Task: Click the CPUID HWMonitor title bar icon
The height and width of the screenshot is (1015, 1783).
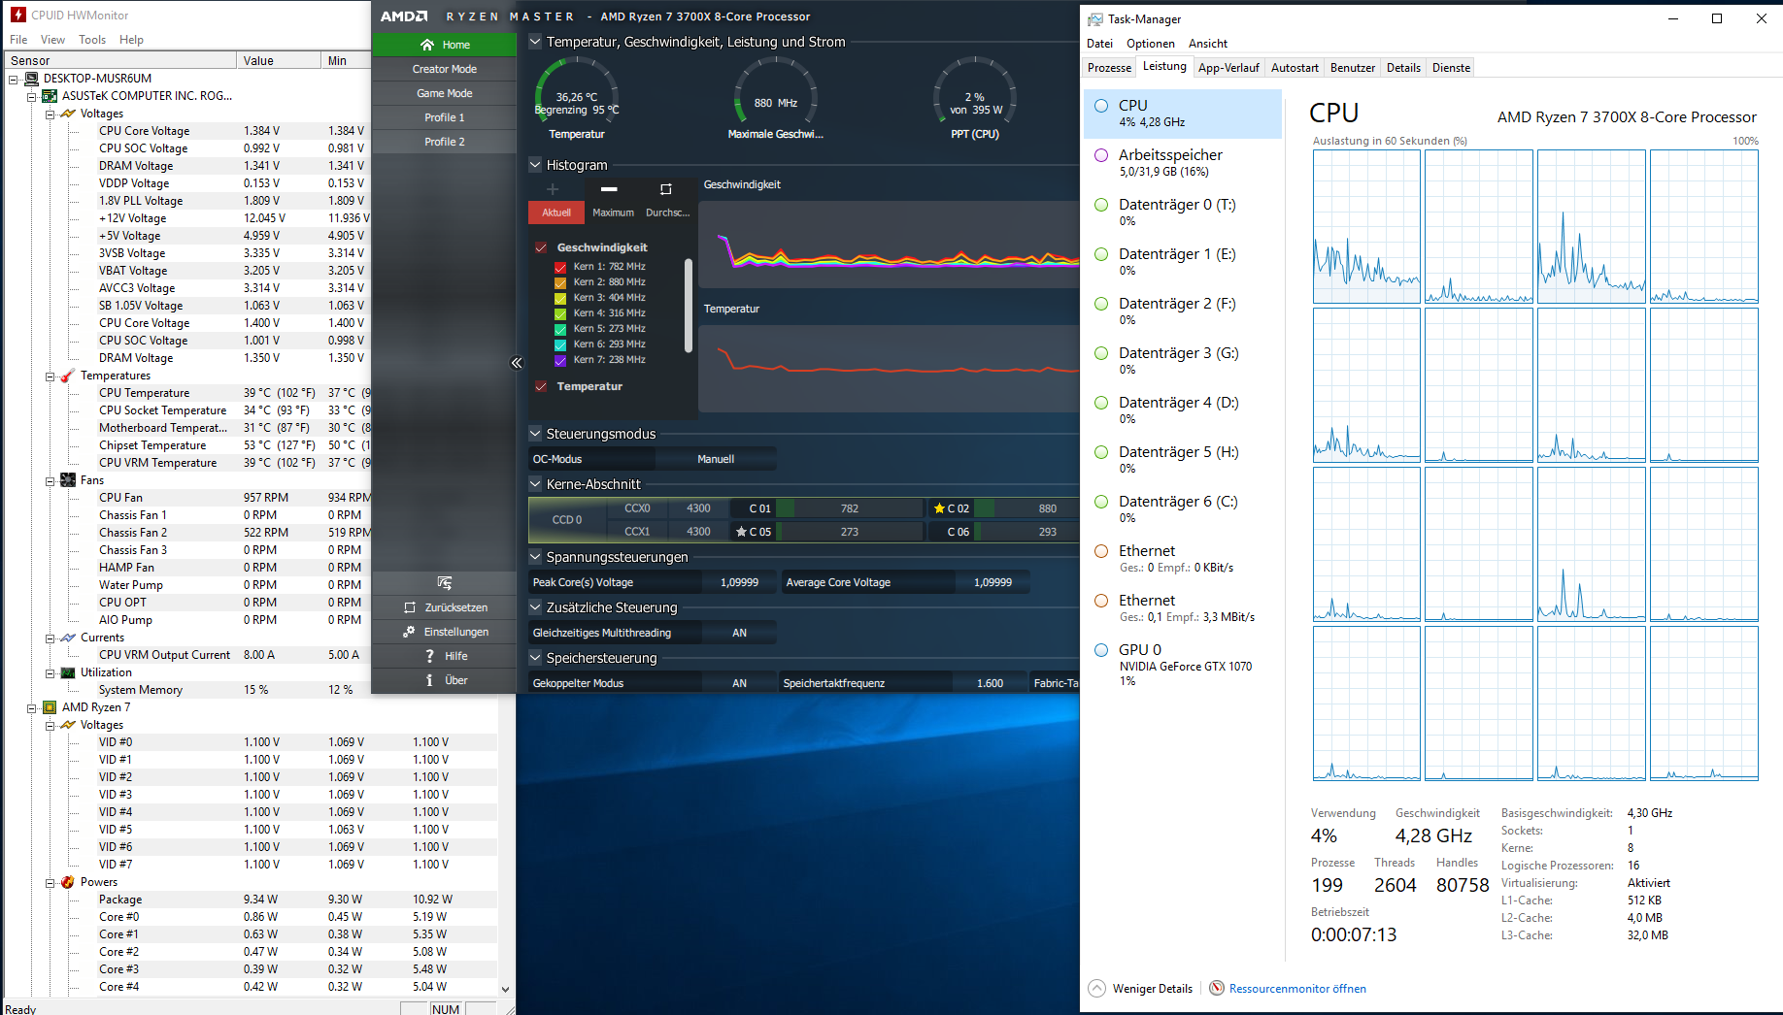Action: point(17,15)
